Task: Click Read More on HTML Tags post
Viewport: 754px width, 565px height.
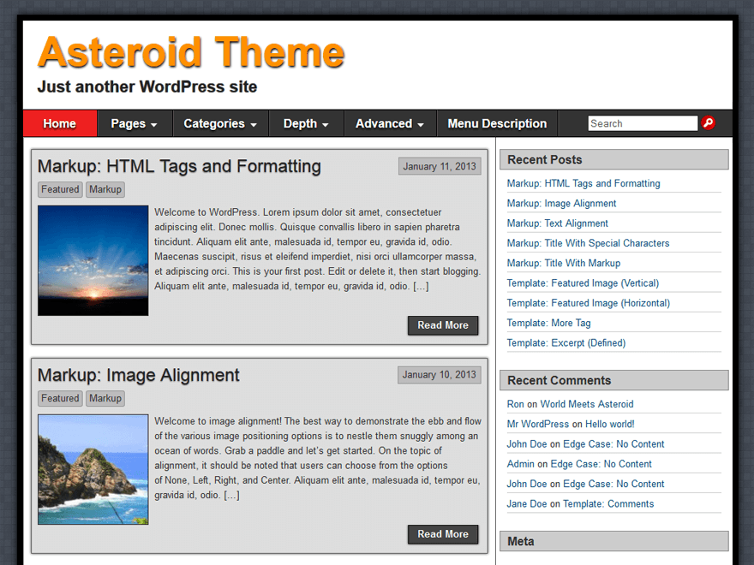Action: [x=443, y=325]
